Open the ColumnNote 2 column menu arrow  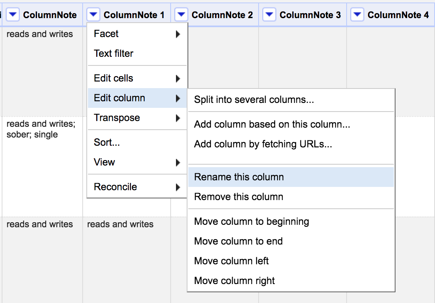pyautogui.click(x=182, y=15)
